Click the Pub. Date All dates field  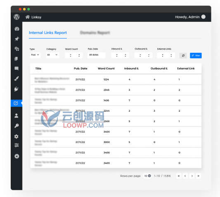click(x=97, y=55)
